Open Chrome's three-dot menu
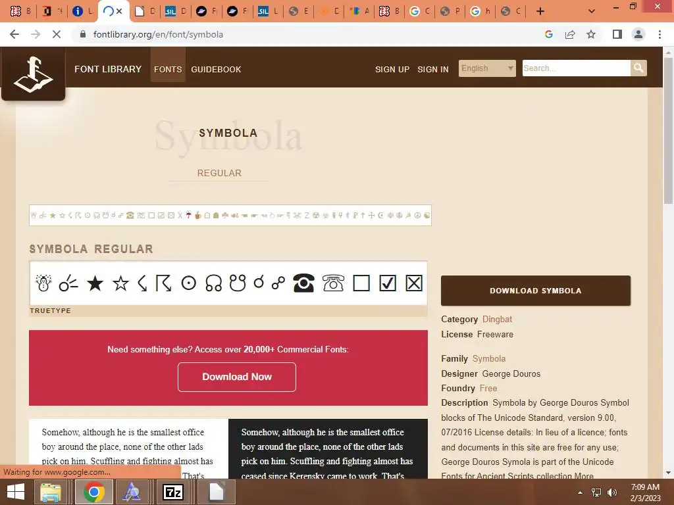The width and height of the screenshot is (674, 505). pyautogui.click(x=660, y=34)
